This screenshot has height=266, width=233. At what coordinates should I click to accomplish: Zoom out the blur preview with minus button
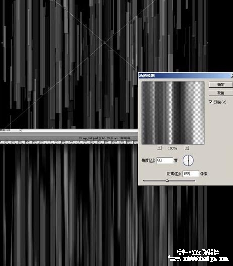click(x=159, y=148)
